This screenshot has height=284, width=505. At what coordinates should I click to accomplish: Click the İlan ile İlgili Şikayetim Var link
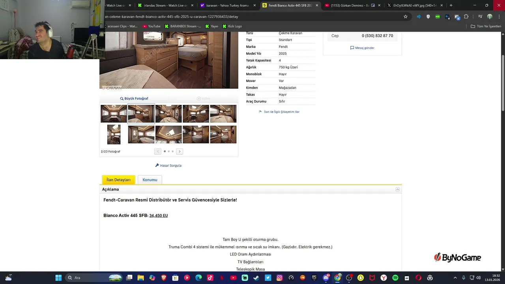coord(279,112)
